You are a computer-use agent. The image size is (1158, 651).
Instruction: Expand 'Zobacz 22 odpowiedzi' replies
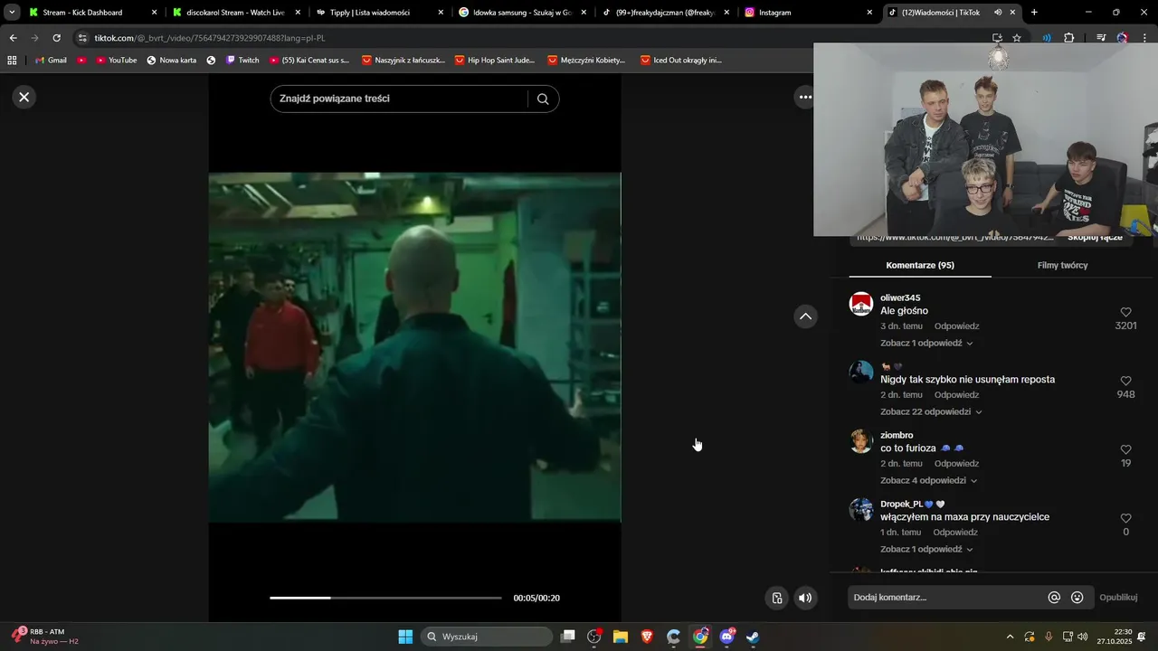[x=931, y=412]
